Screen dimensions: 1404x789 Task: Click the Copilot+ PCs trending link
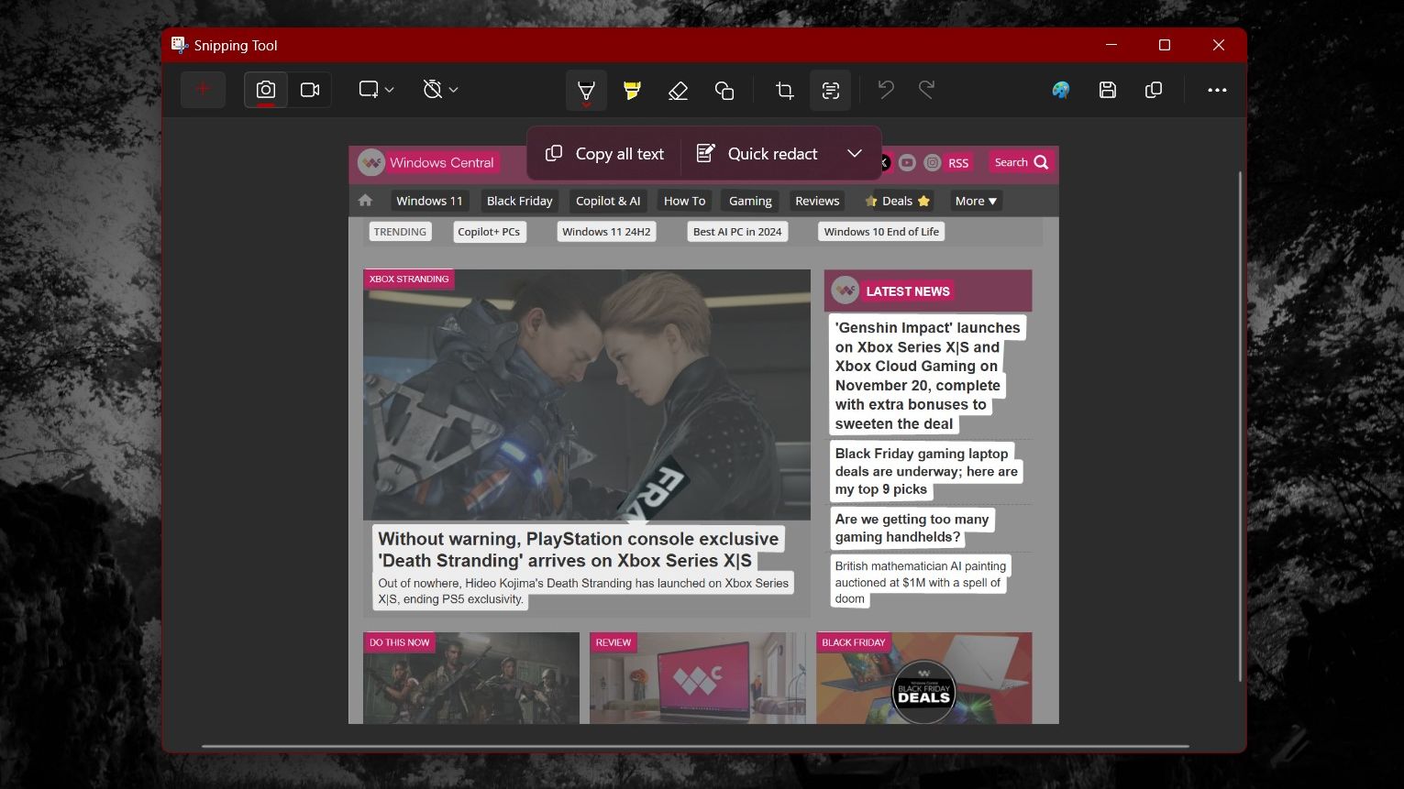(489, 232)
